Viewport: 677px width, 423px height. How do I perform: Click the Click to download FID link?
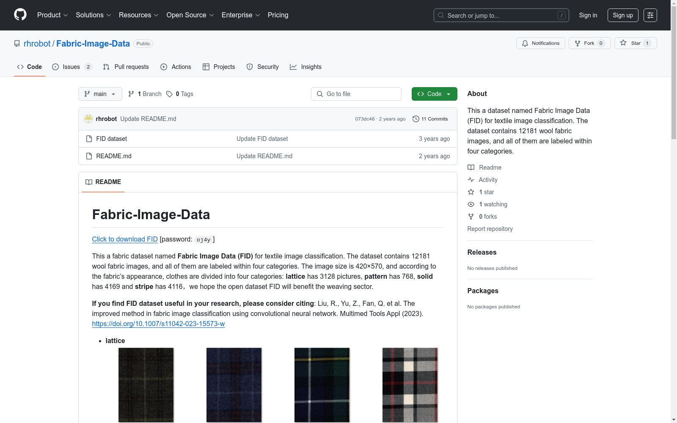point(125,239)
